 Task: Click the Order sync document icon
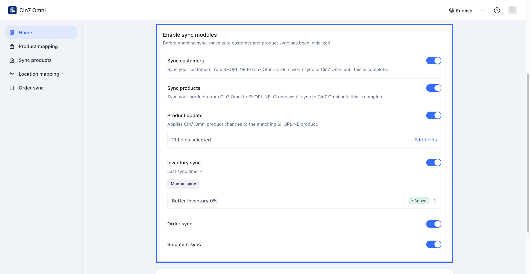(x=12, y=88)
